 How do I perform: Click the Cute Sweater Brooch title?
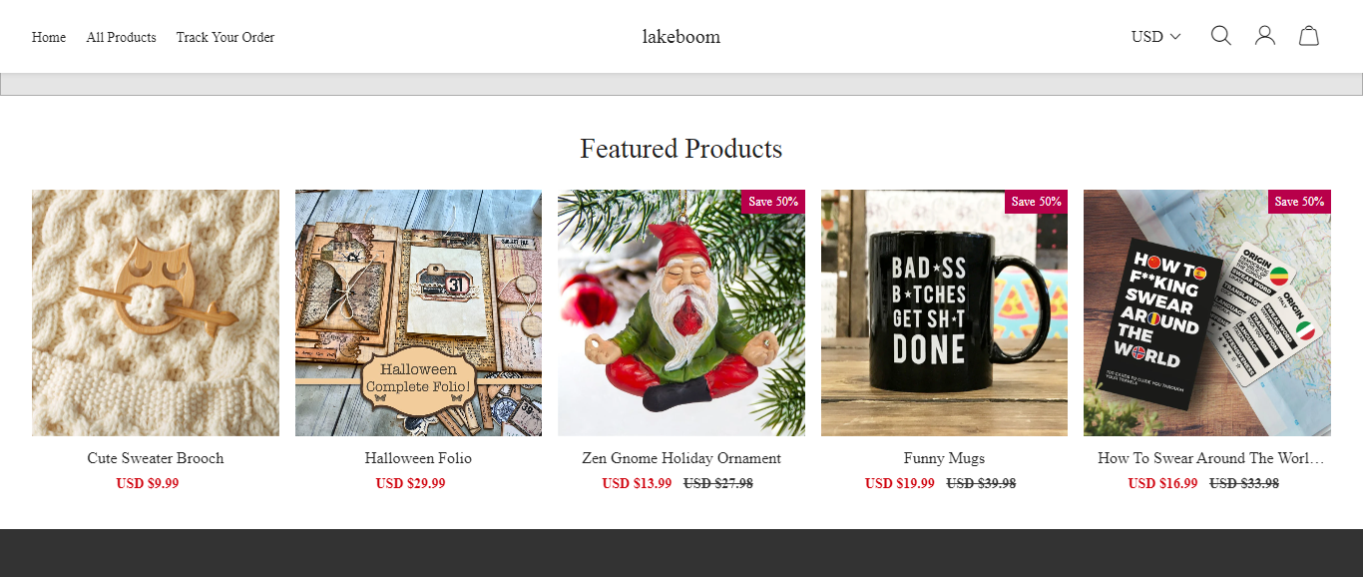pyautogui.click(x=156, y=458)
